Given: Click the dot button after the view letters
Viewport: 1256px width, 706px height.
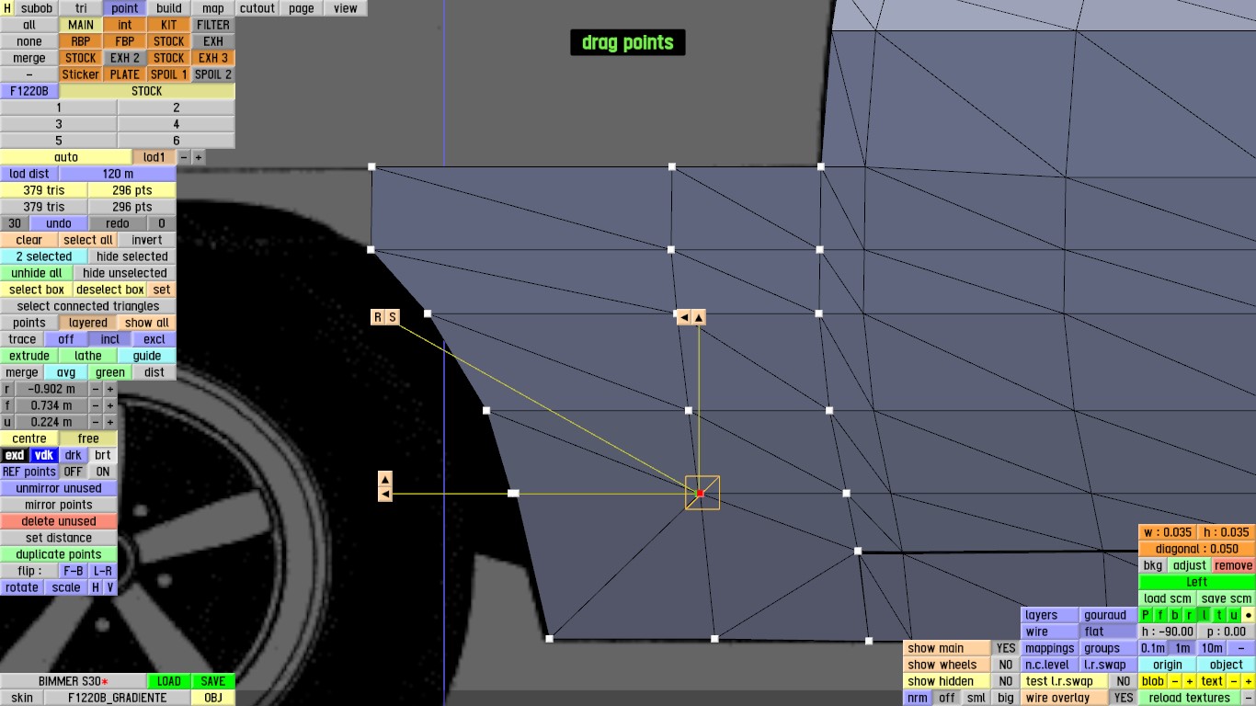Looking at the screenshot, I should click(x=1249, y=615).
